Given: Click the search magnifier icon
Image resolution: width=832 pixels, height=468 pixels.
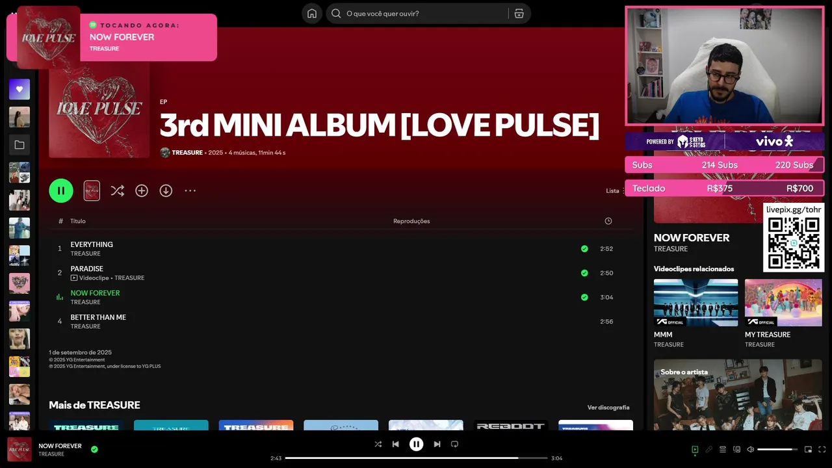Looking at the screenshot, I should (336, 14).
